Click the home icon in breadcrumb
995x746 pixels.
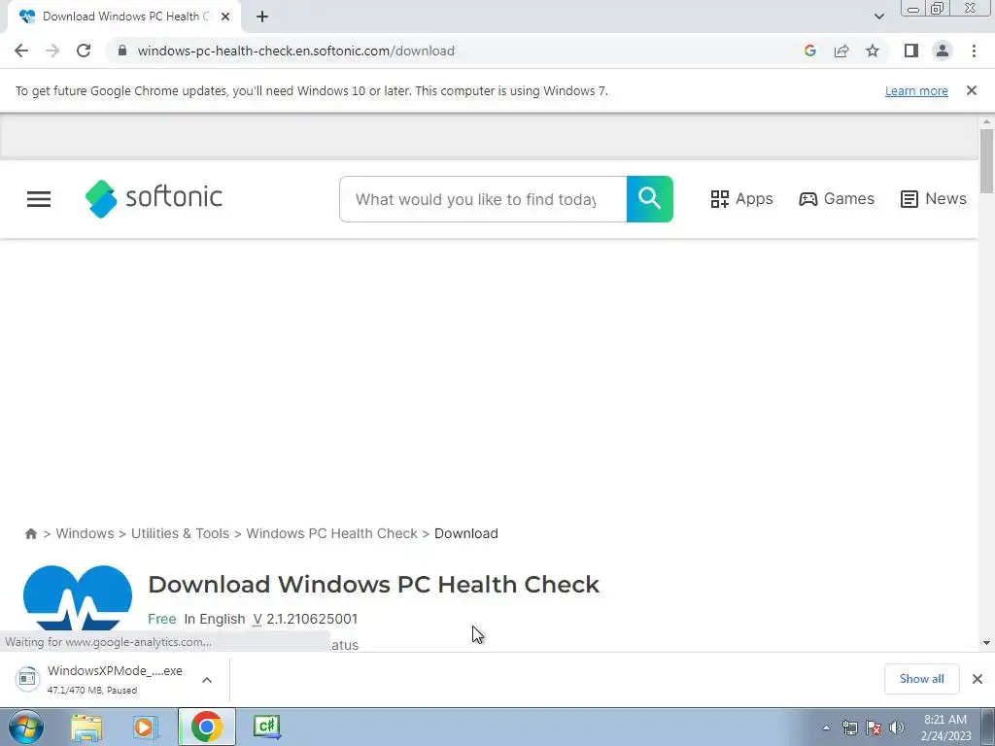tap(30, 533)
